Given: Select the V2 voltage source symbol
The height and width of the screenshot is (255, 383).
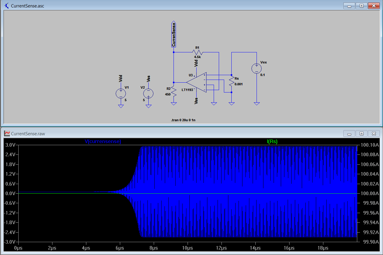Looking at the screenshot, I should pos(148,93).
